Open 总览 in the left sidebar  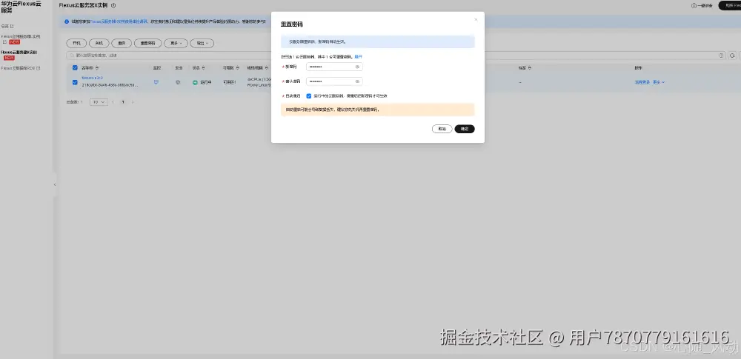pos(7,26)
